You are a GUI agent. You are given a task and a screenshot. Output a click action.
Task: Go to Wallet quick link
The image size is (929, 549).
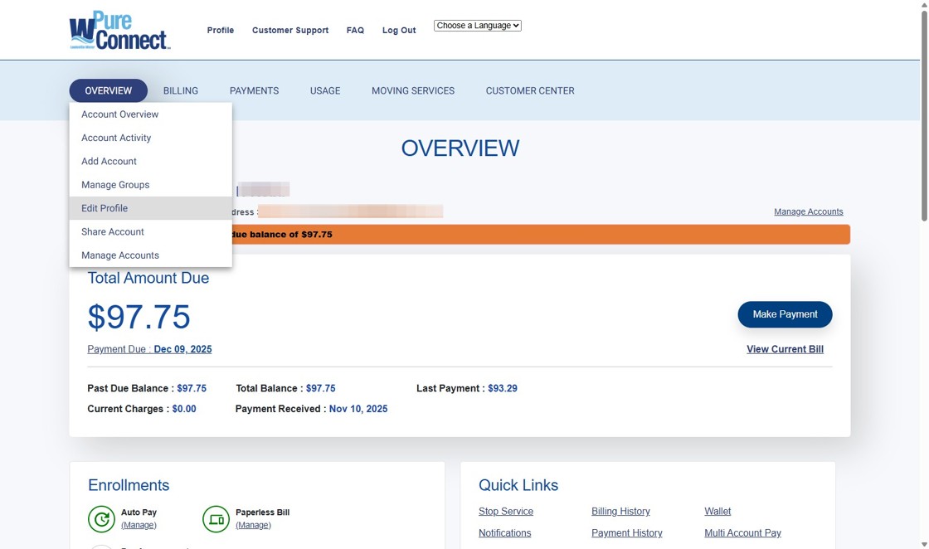tap(717, 511)
